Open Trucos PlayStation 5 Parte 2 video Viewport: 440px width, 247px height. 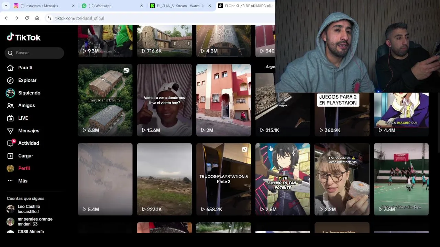point(223,179)
